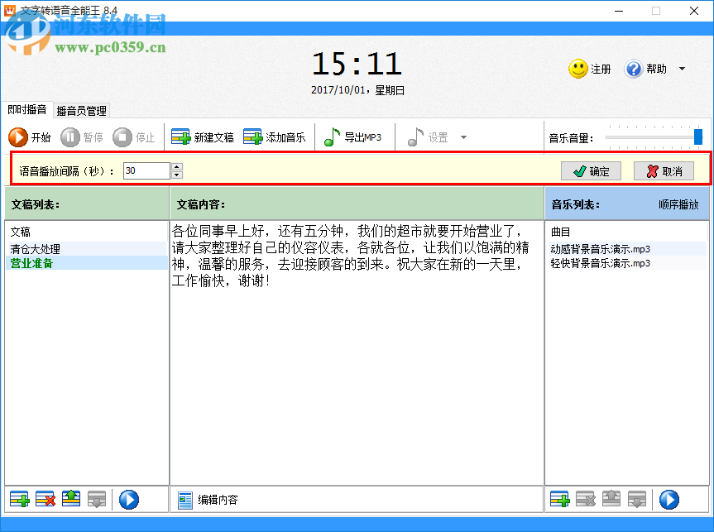Click the 开始 playback icon
714x532 pixels.
[18, 137]
